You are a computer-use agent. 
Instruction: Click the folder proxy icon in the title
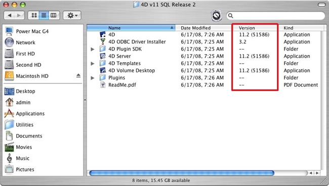pyautogui.click(x=136, y=5)
